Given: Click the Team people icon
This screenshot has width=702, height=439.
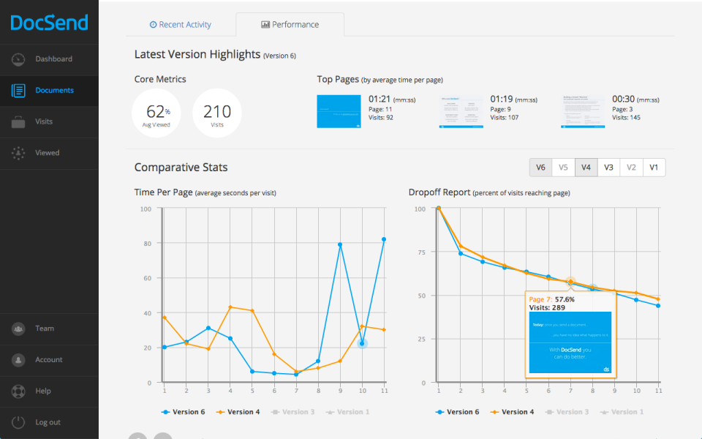Looking at the screenshot, I should [18, 329].
